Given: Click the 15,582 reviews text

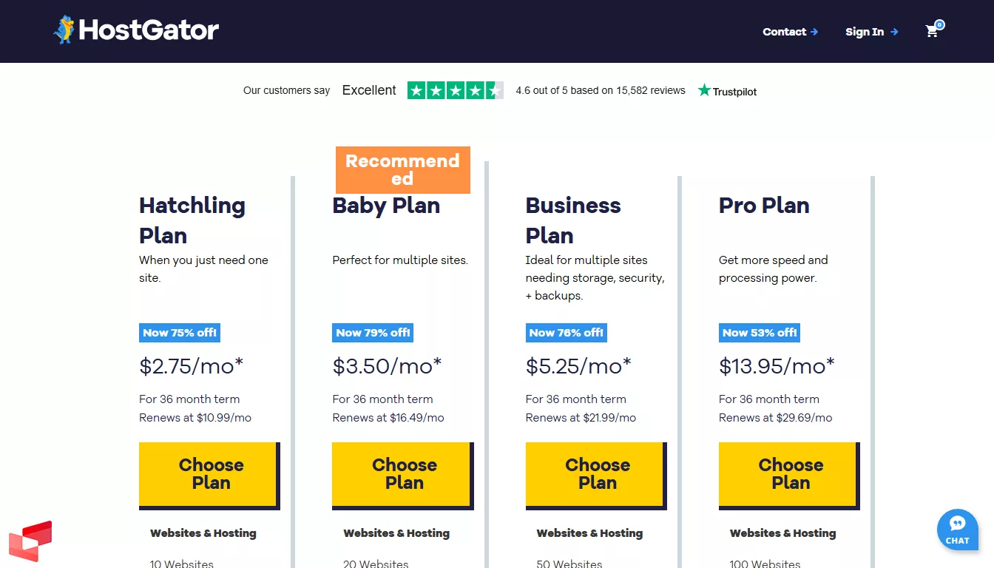Looking at the screenshot, I should point(600,90).
